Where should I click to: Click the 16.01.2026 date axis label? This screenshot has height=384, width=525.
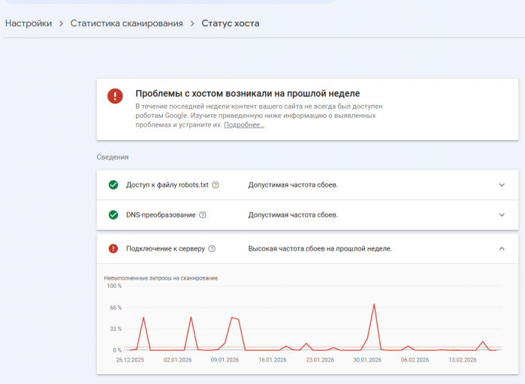click(273, 360)
